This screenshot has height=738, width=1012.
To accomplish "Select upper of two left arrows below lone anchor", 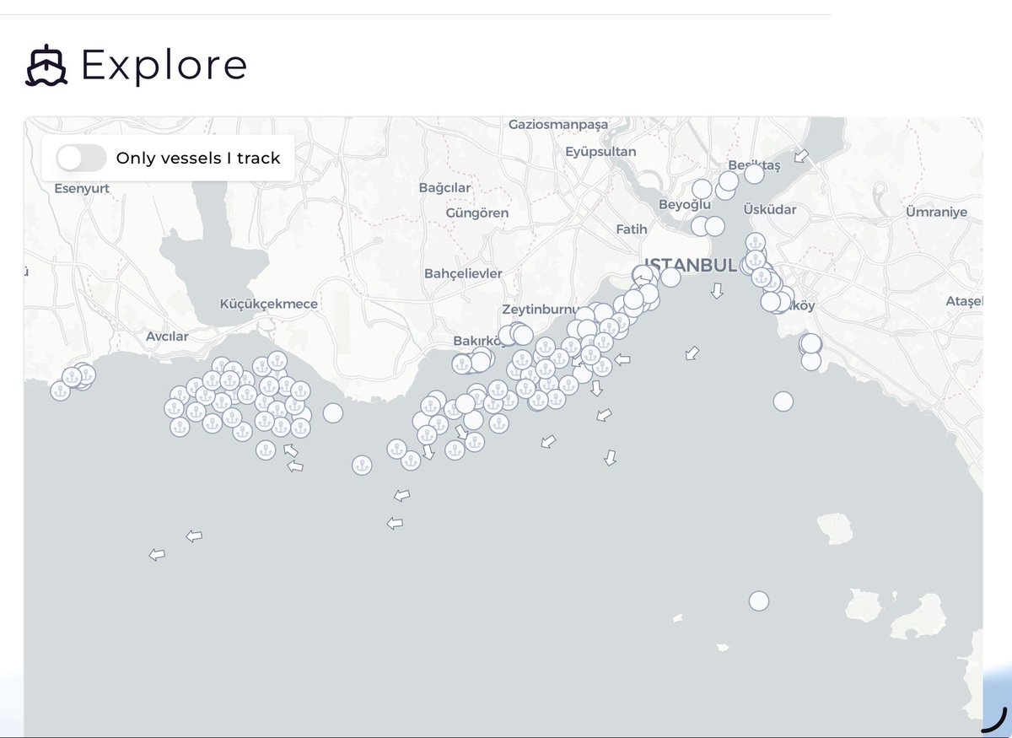I will click(402, 496).
